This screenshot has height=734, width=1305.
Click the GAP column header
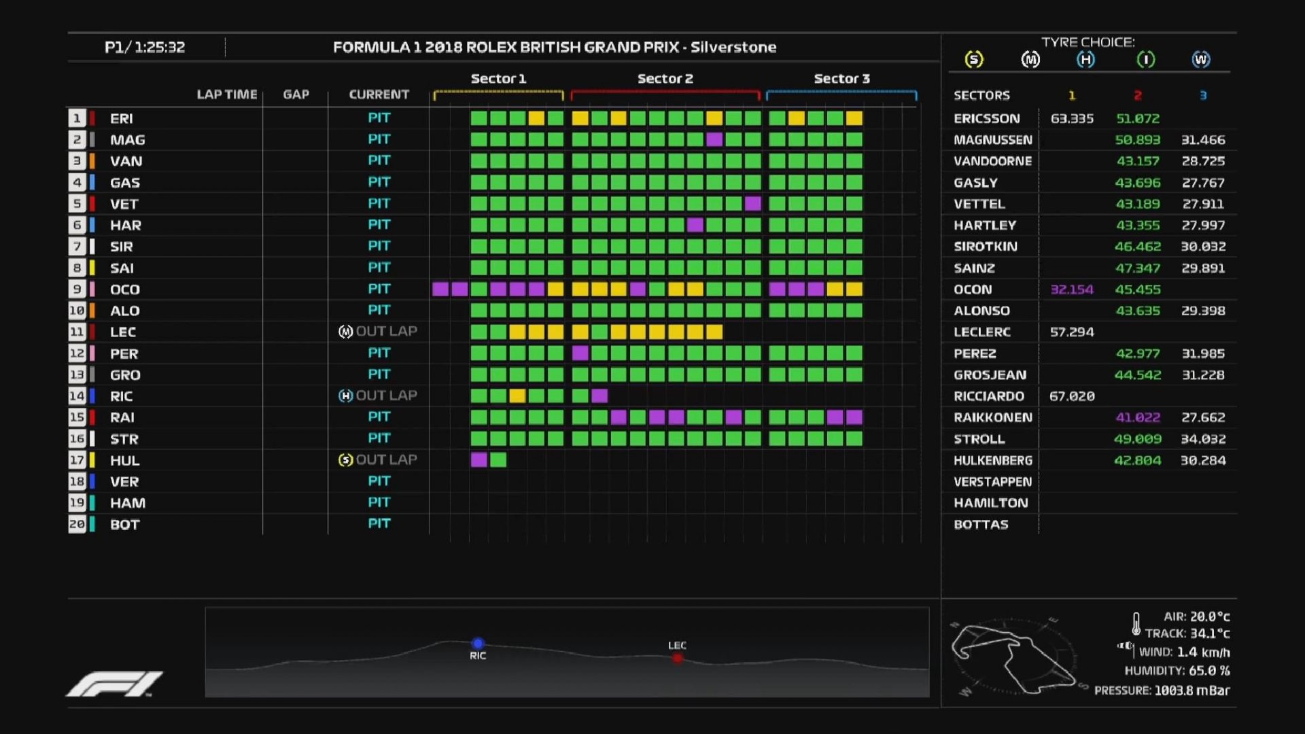click(296, 94)
